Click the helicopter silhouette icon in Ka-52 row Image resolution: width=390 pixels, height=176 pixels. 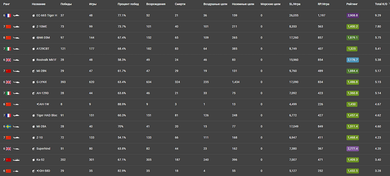pyautogui.click(x=16, y=160)
